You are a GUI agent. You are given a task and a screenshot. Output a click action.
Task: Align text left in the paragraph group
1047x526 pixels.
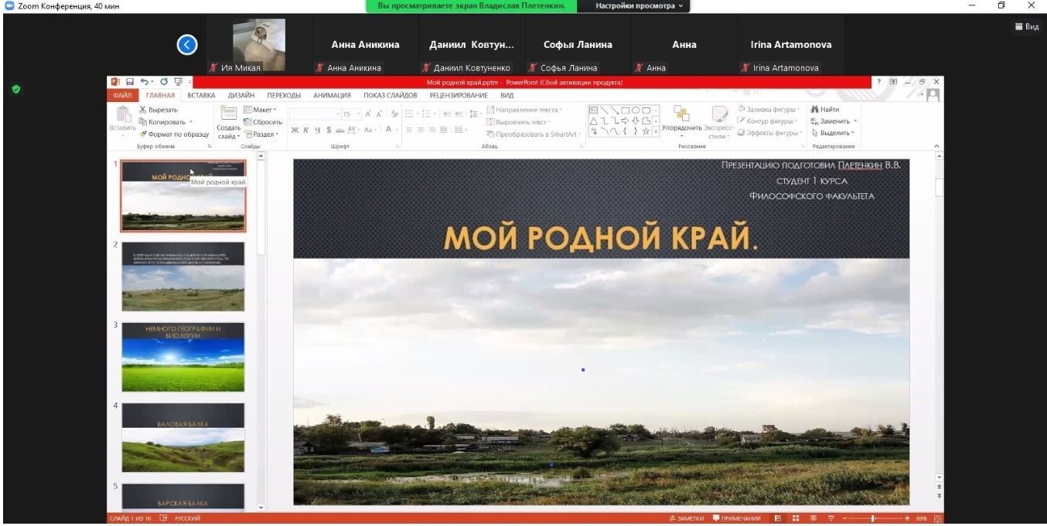(410, 130)
